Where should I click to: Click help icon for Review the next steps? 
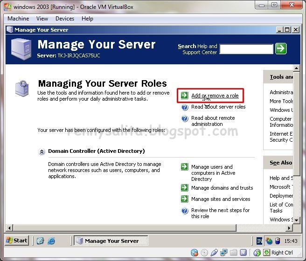185,211
